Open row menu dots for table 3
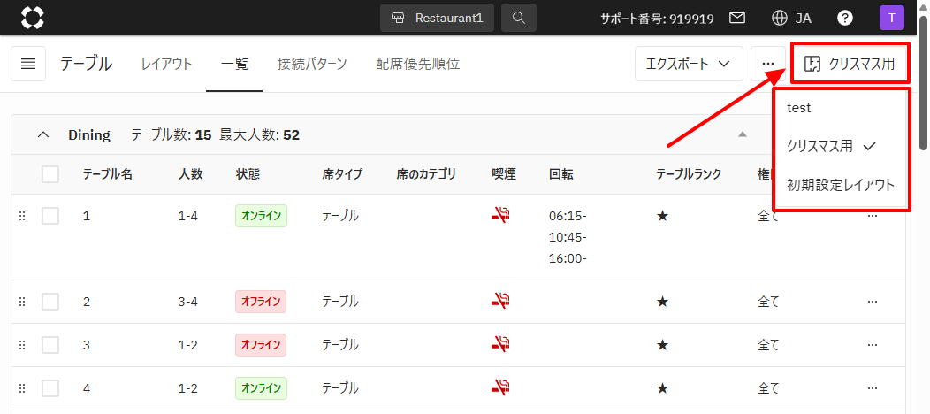The image size is (930, 414). (x=873, y=345)
